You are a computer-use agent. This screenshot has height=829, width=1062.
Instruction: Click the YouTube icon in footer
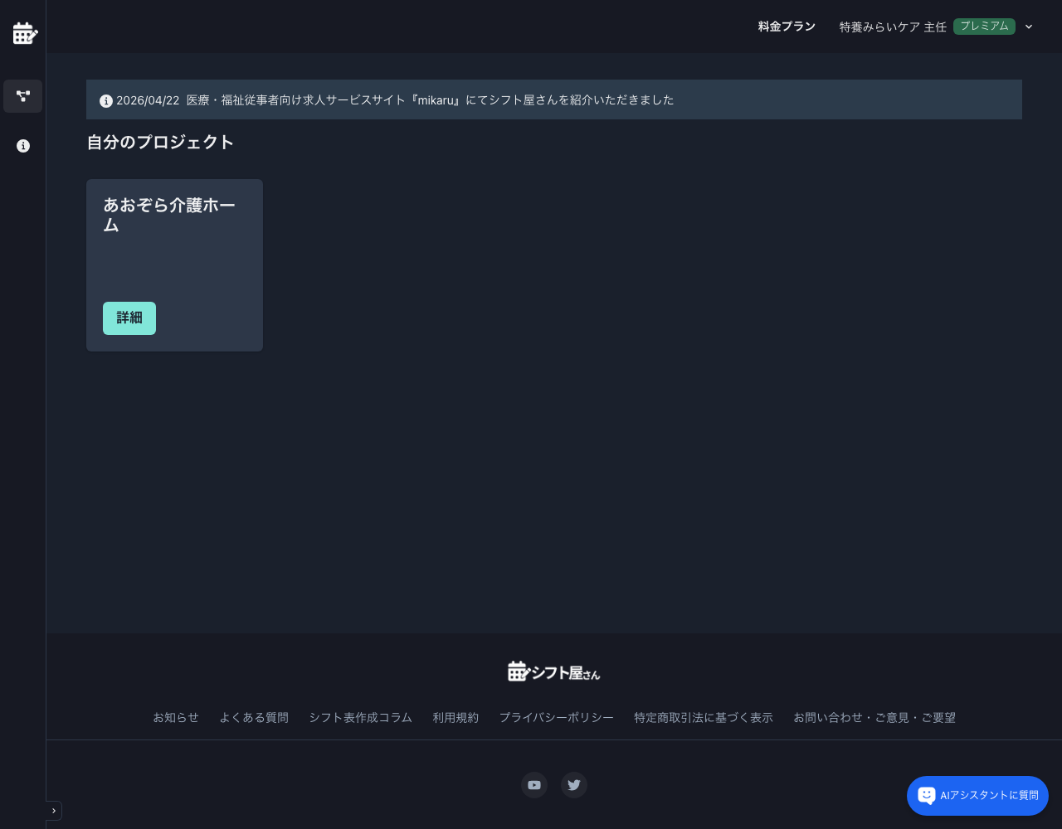pos(534,785)
